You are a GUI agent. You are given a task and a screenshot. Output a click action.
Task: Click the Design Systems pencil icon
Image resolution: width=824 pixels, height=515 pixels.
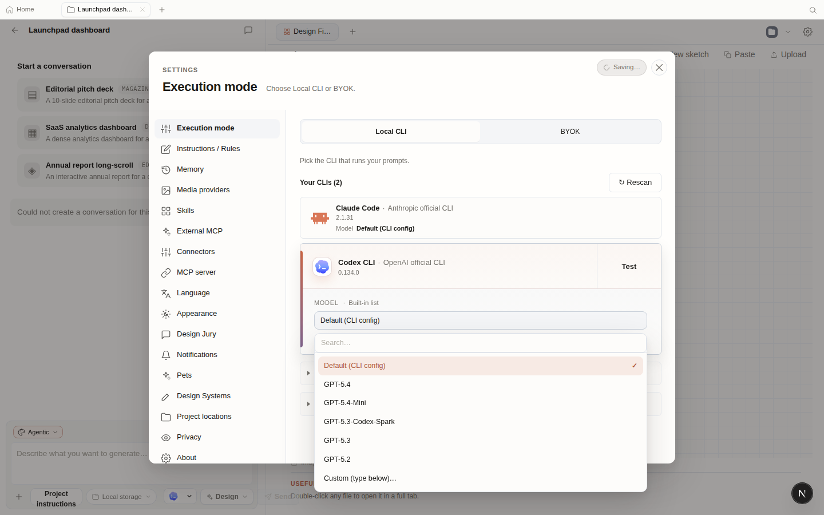click(166, 397)
